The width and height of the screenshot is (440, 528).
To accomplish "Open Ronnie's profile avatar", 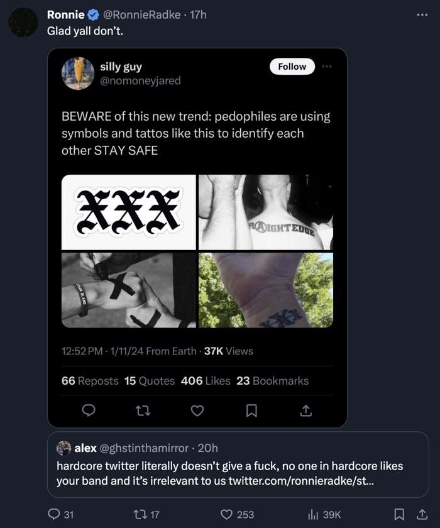I will (x=23, y=23).
